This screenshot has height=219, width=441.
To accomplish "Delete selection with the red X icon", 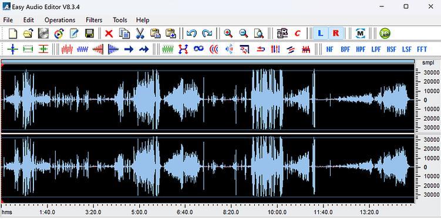I will click(x=109, y=33).
